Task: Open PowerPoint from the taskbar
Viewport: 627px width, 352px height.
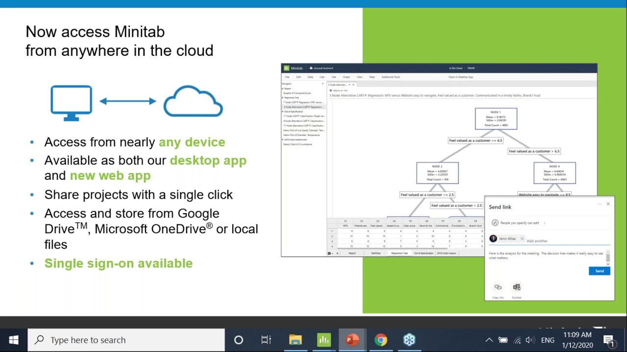Action: (x=352, y=340)
